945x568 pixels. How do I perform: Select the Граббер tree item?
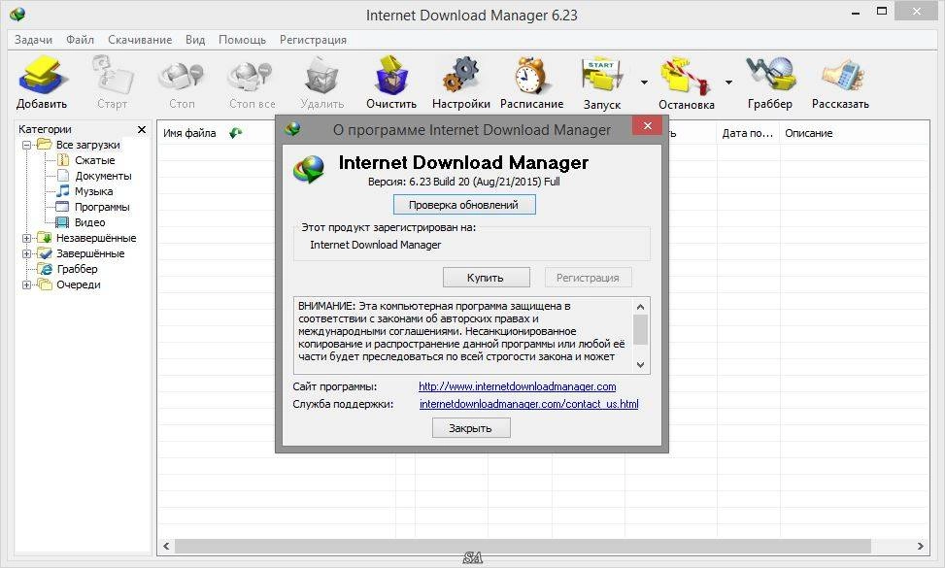pyautogui.click(x=77, y=269)
